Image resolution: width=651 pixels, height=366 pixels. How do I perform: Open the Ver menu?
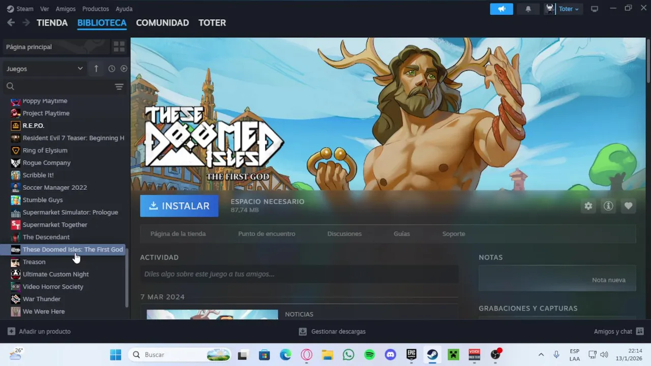(45, 9)
